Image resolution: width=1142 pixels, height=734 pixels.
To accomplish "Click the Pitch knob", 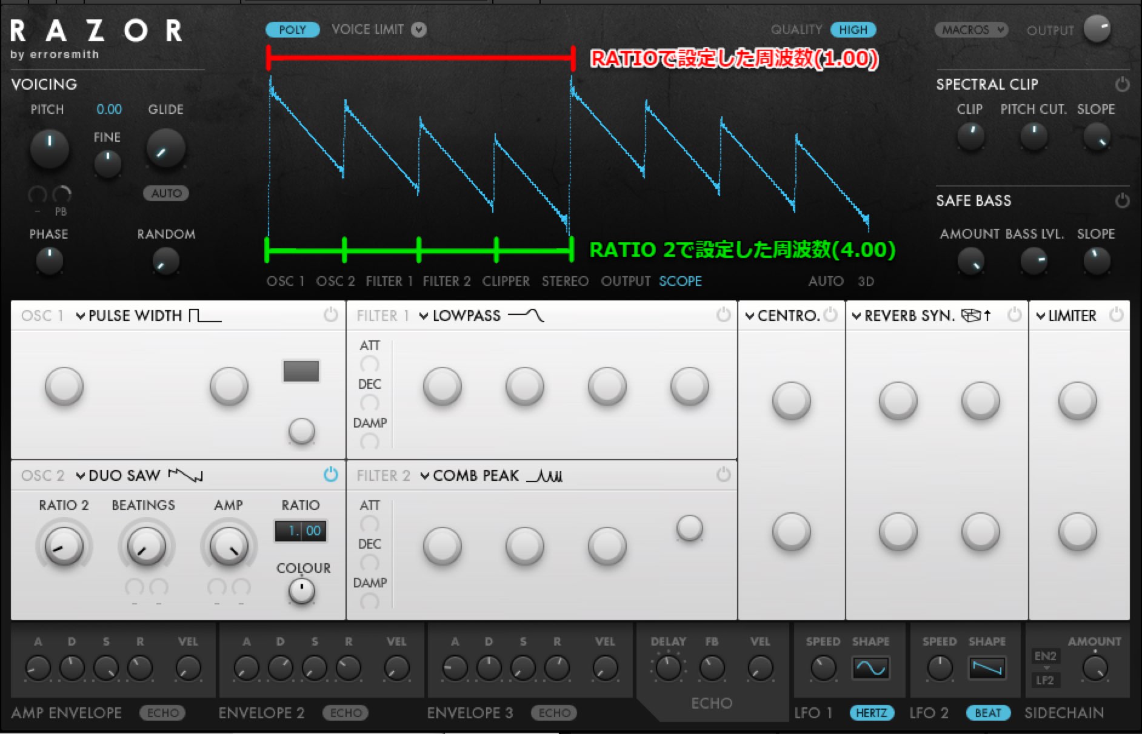I will (x=49, y=148).
